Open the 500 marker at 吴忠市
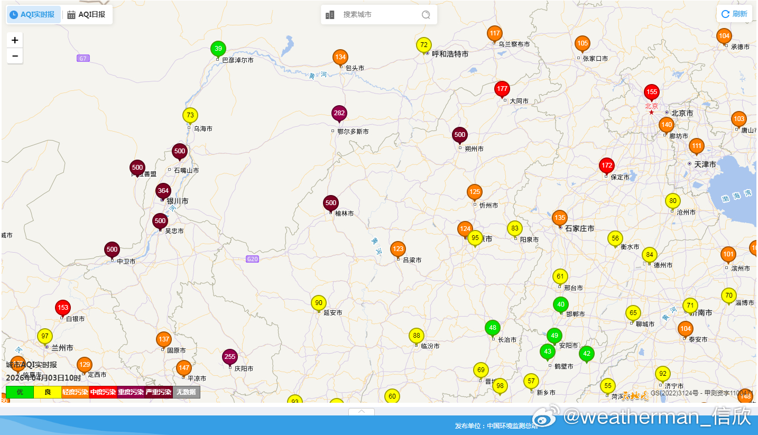This screenshot has width=758, height=435. coord(160,221)
